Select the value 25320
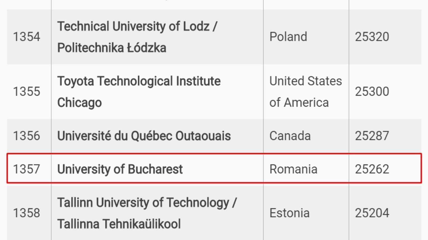 pyautogui.click(x=372, y=37)
